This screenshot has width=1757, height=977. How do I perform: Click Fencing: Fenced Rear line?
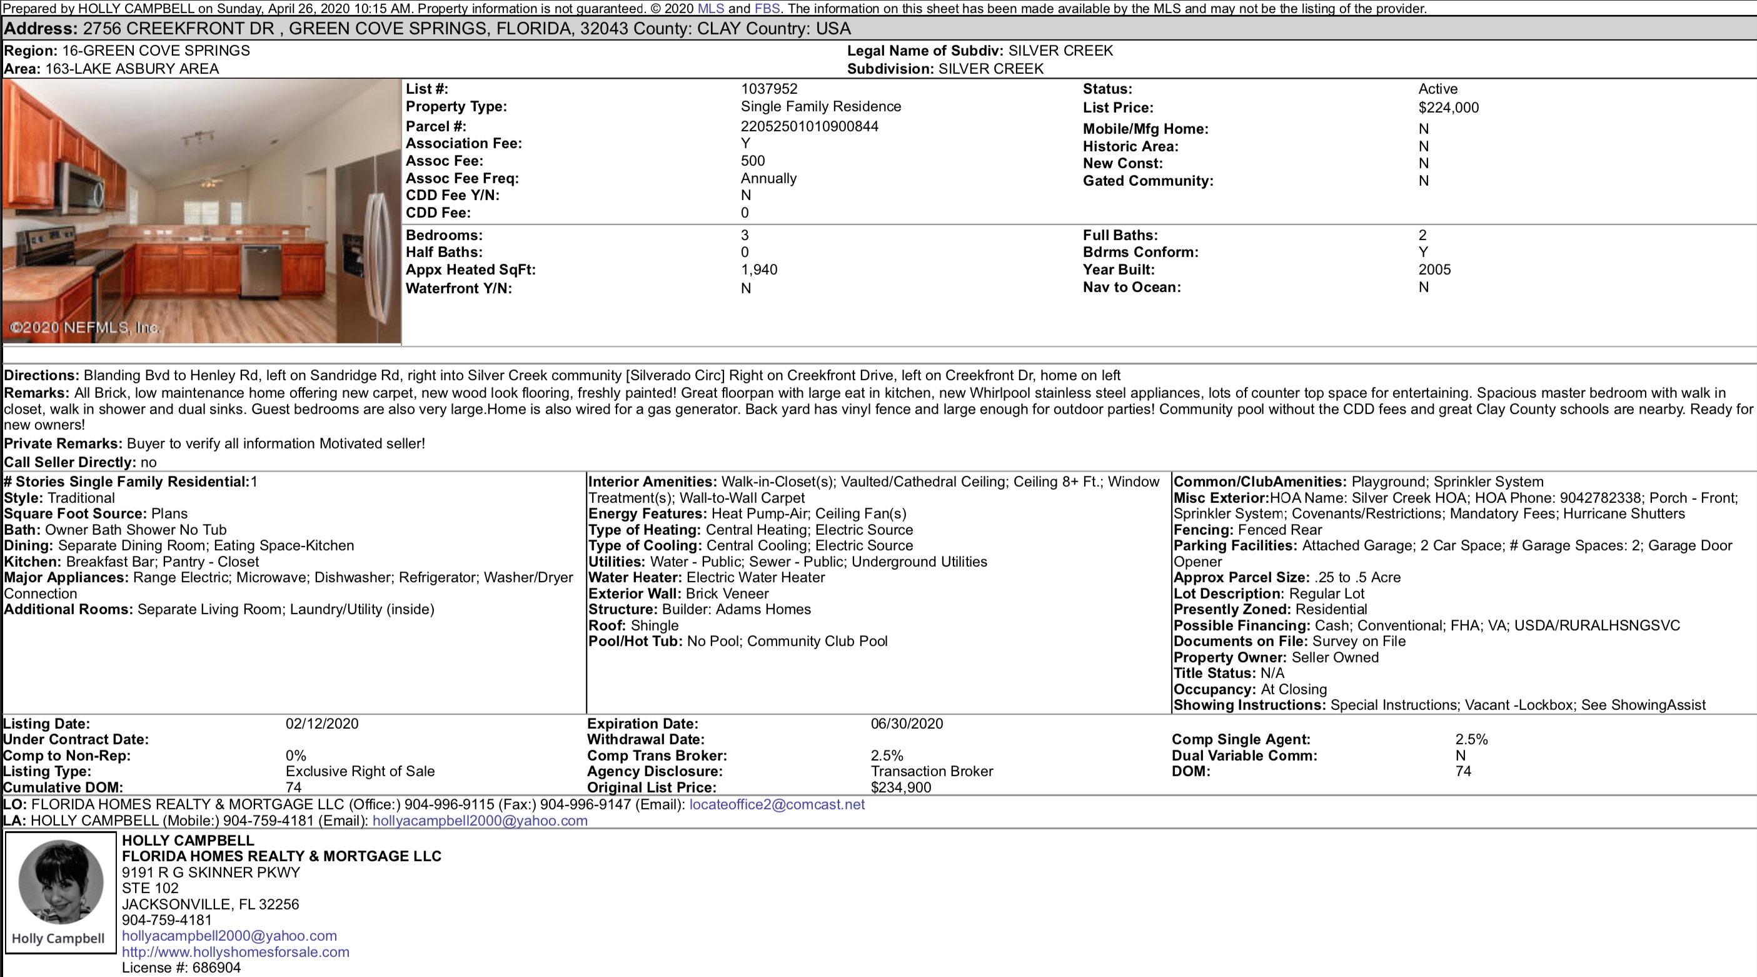point(1247,530)
